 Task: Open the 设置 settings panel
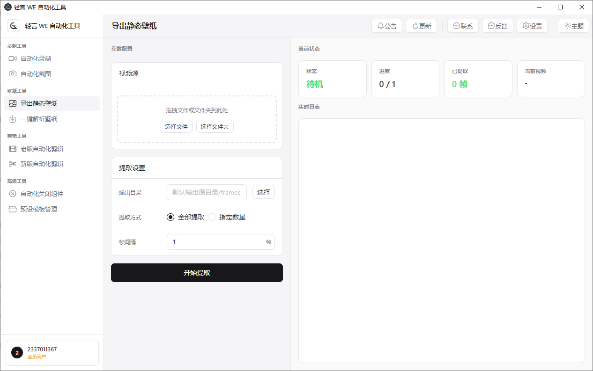pyautogui.click(x=532, y=26)
